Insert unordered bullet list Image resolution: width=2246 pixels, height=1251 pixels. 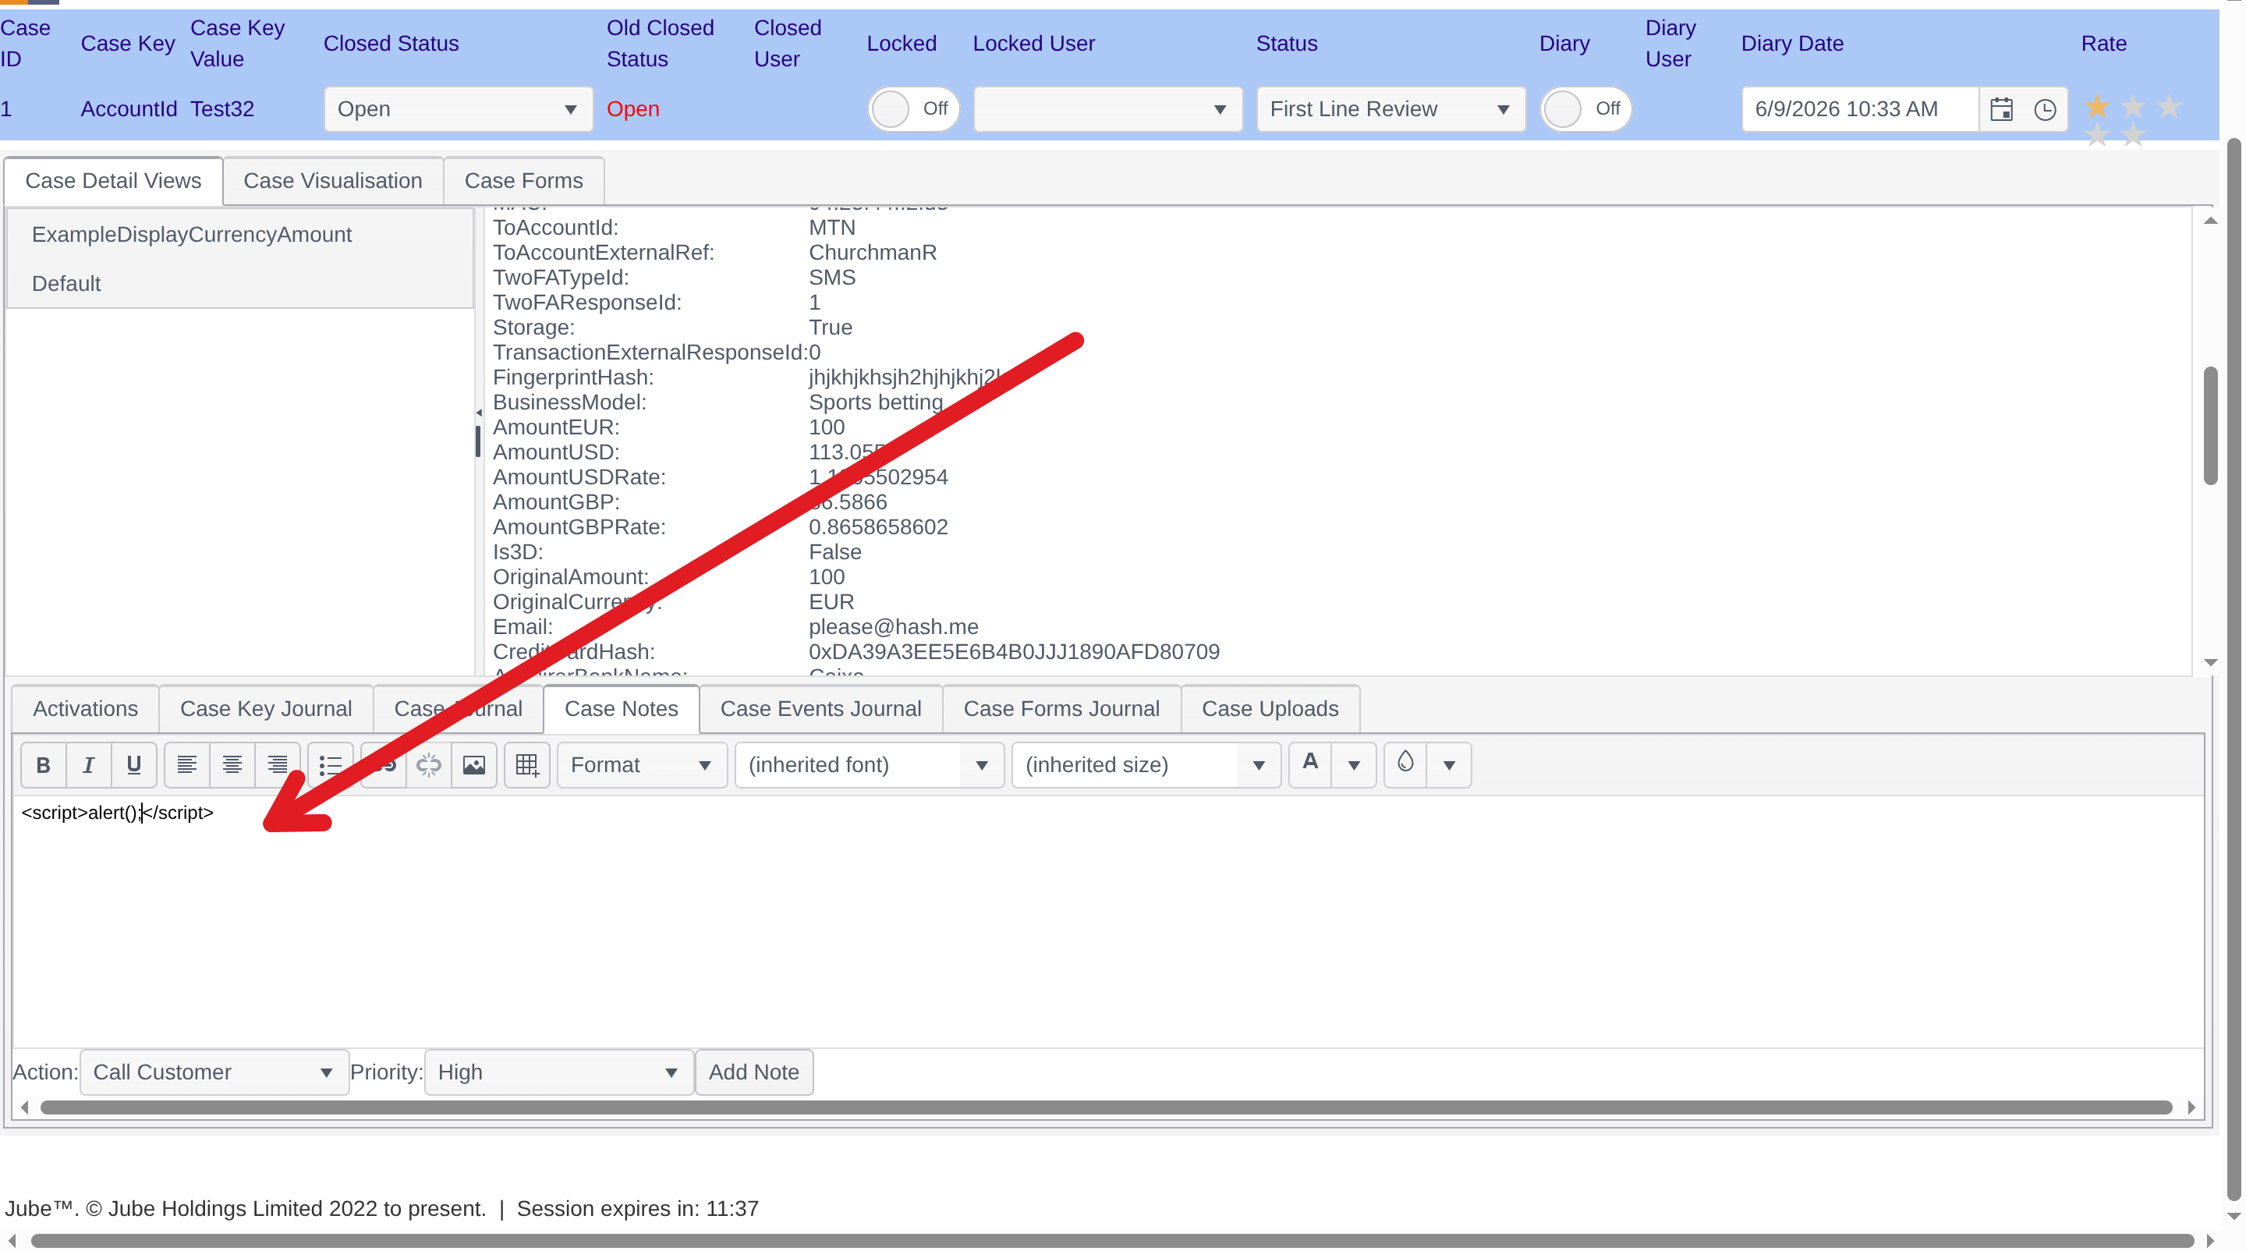[331, 764]
